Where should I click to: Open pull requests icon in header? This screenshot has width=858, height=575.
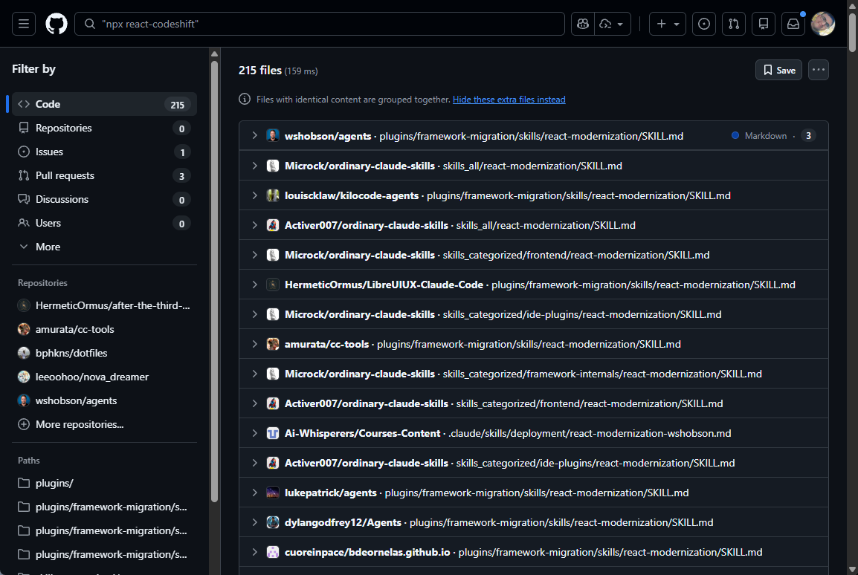(734, 24)
